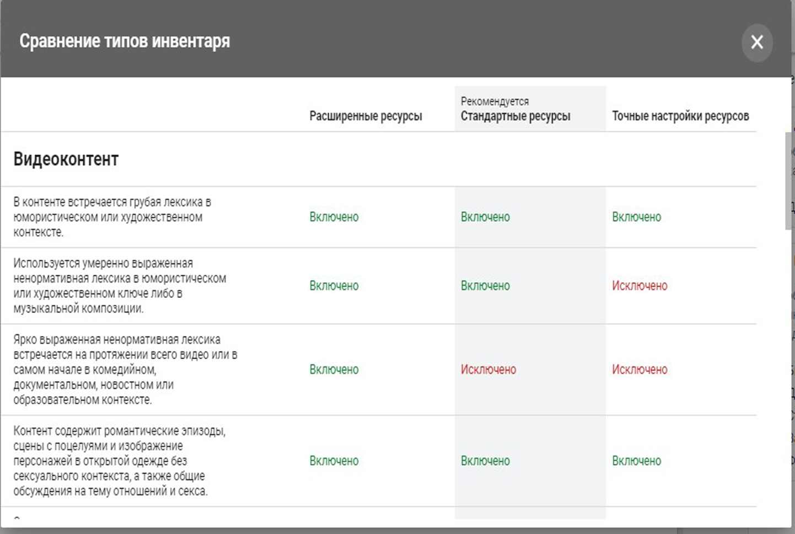Click 'Включено' under Точные настройки for romantic row
The image size is (795, 534).
[636, 461]
